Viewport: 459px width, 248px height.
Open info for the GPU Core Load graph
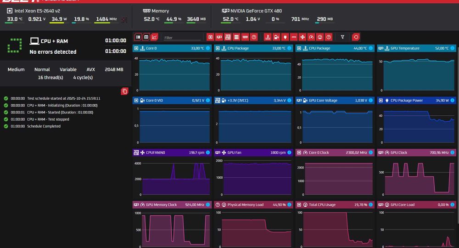453,205
